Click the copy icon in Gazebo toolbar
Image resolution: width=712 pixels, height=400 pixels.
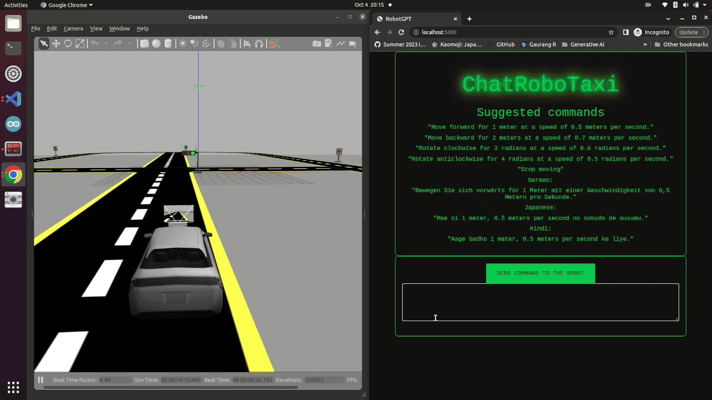(221, 44)
